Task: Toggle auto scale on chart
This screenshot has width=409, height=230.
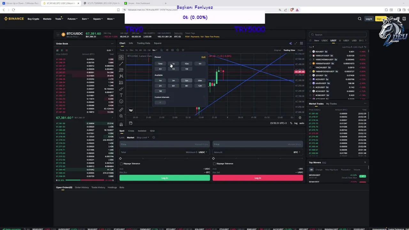Action: pyautogui.click(x=302, y=123)
